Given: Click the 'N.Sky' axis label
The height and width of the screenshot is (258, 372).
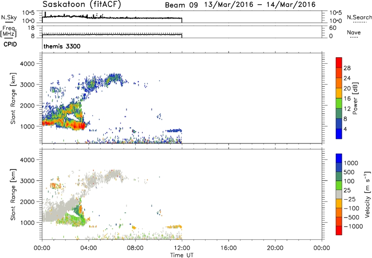Looking at the screenshot, I should [9, 18].
